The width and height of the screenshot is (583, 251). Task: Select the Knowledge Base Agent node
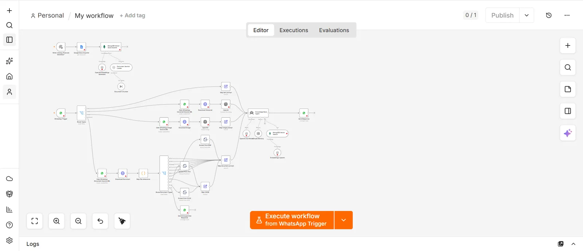click(258, 113)
